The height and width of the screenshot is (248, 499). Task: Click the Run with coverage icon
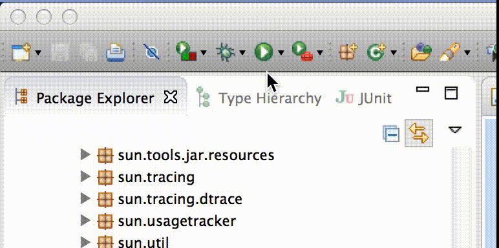(186, 51)
